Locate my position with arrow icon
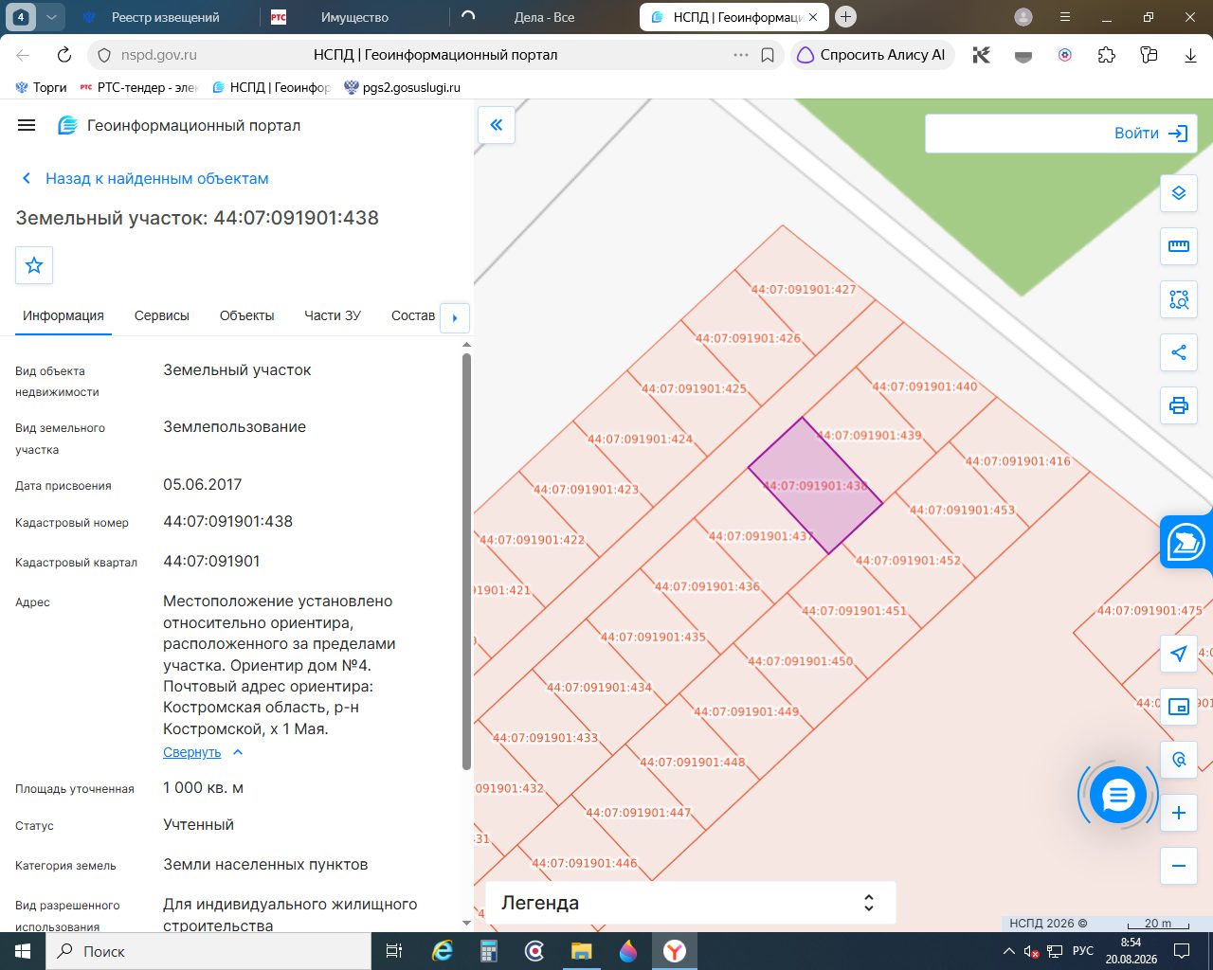1213x970 pixels. click(x=1179, y=654)
